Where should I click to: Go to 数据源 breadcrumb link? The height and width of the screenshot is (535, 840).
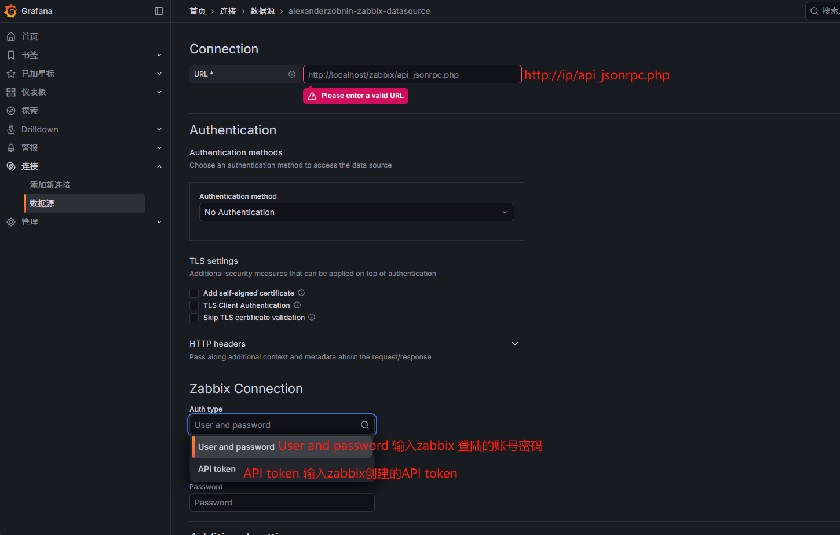point(262,11)
